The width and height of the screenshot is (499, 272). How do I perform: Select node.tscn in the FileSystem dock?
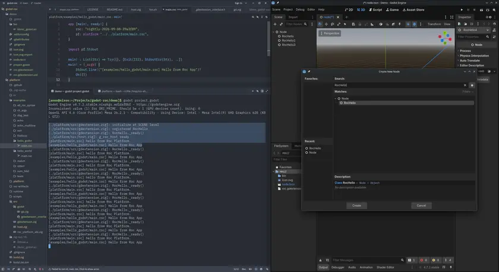(288, 185)
